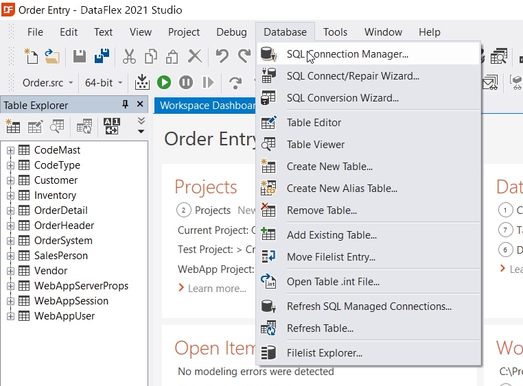Select the Inventory table in tree

(x=55, y=195)
